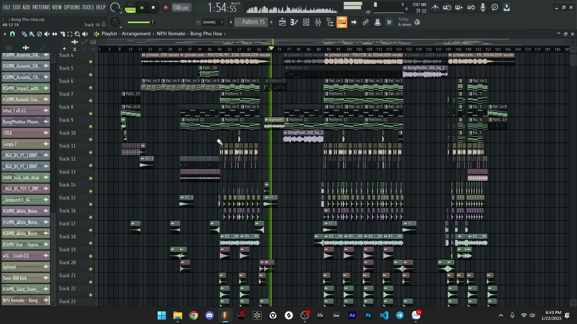Select the paint brush tool in playlist
Screen dimensions: 577x324
(x=32, y=34)
